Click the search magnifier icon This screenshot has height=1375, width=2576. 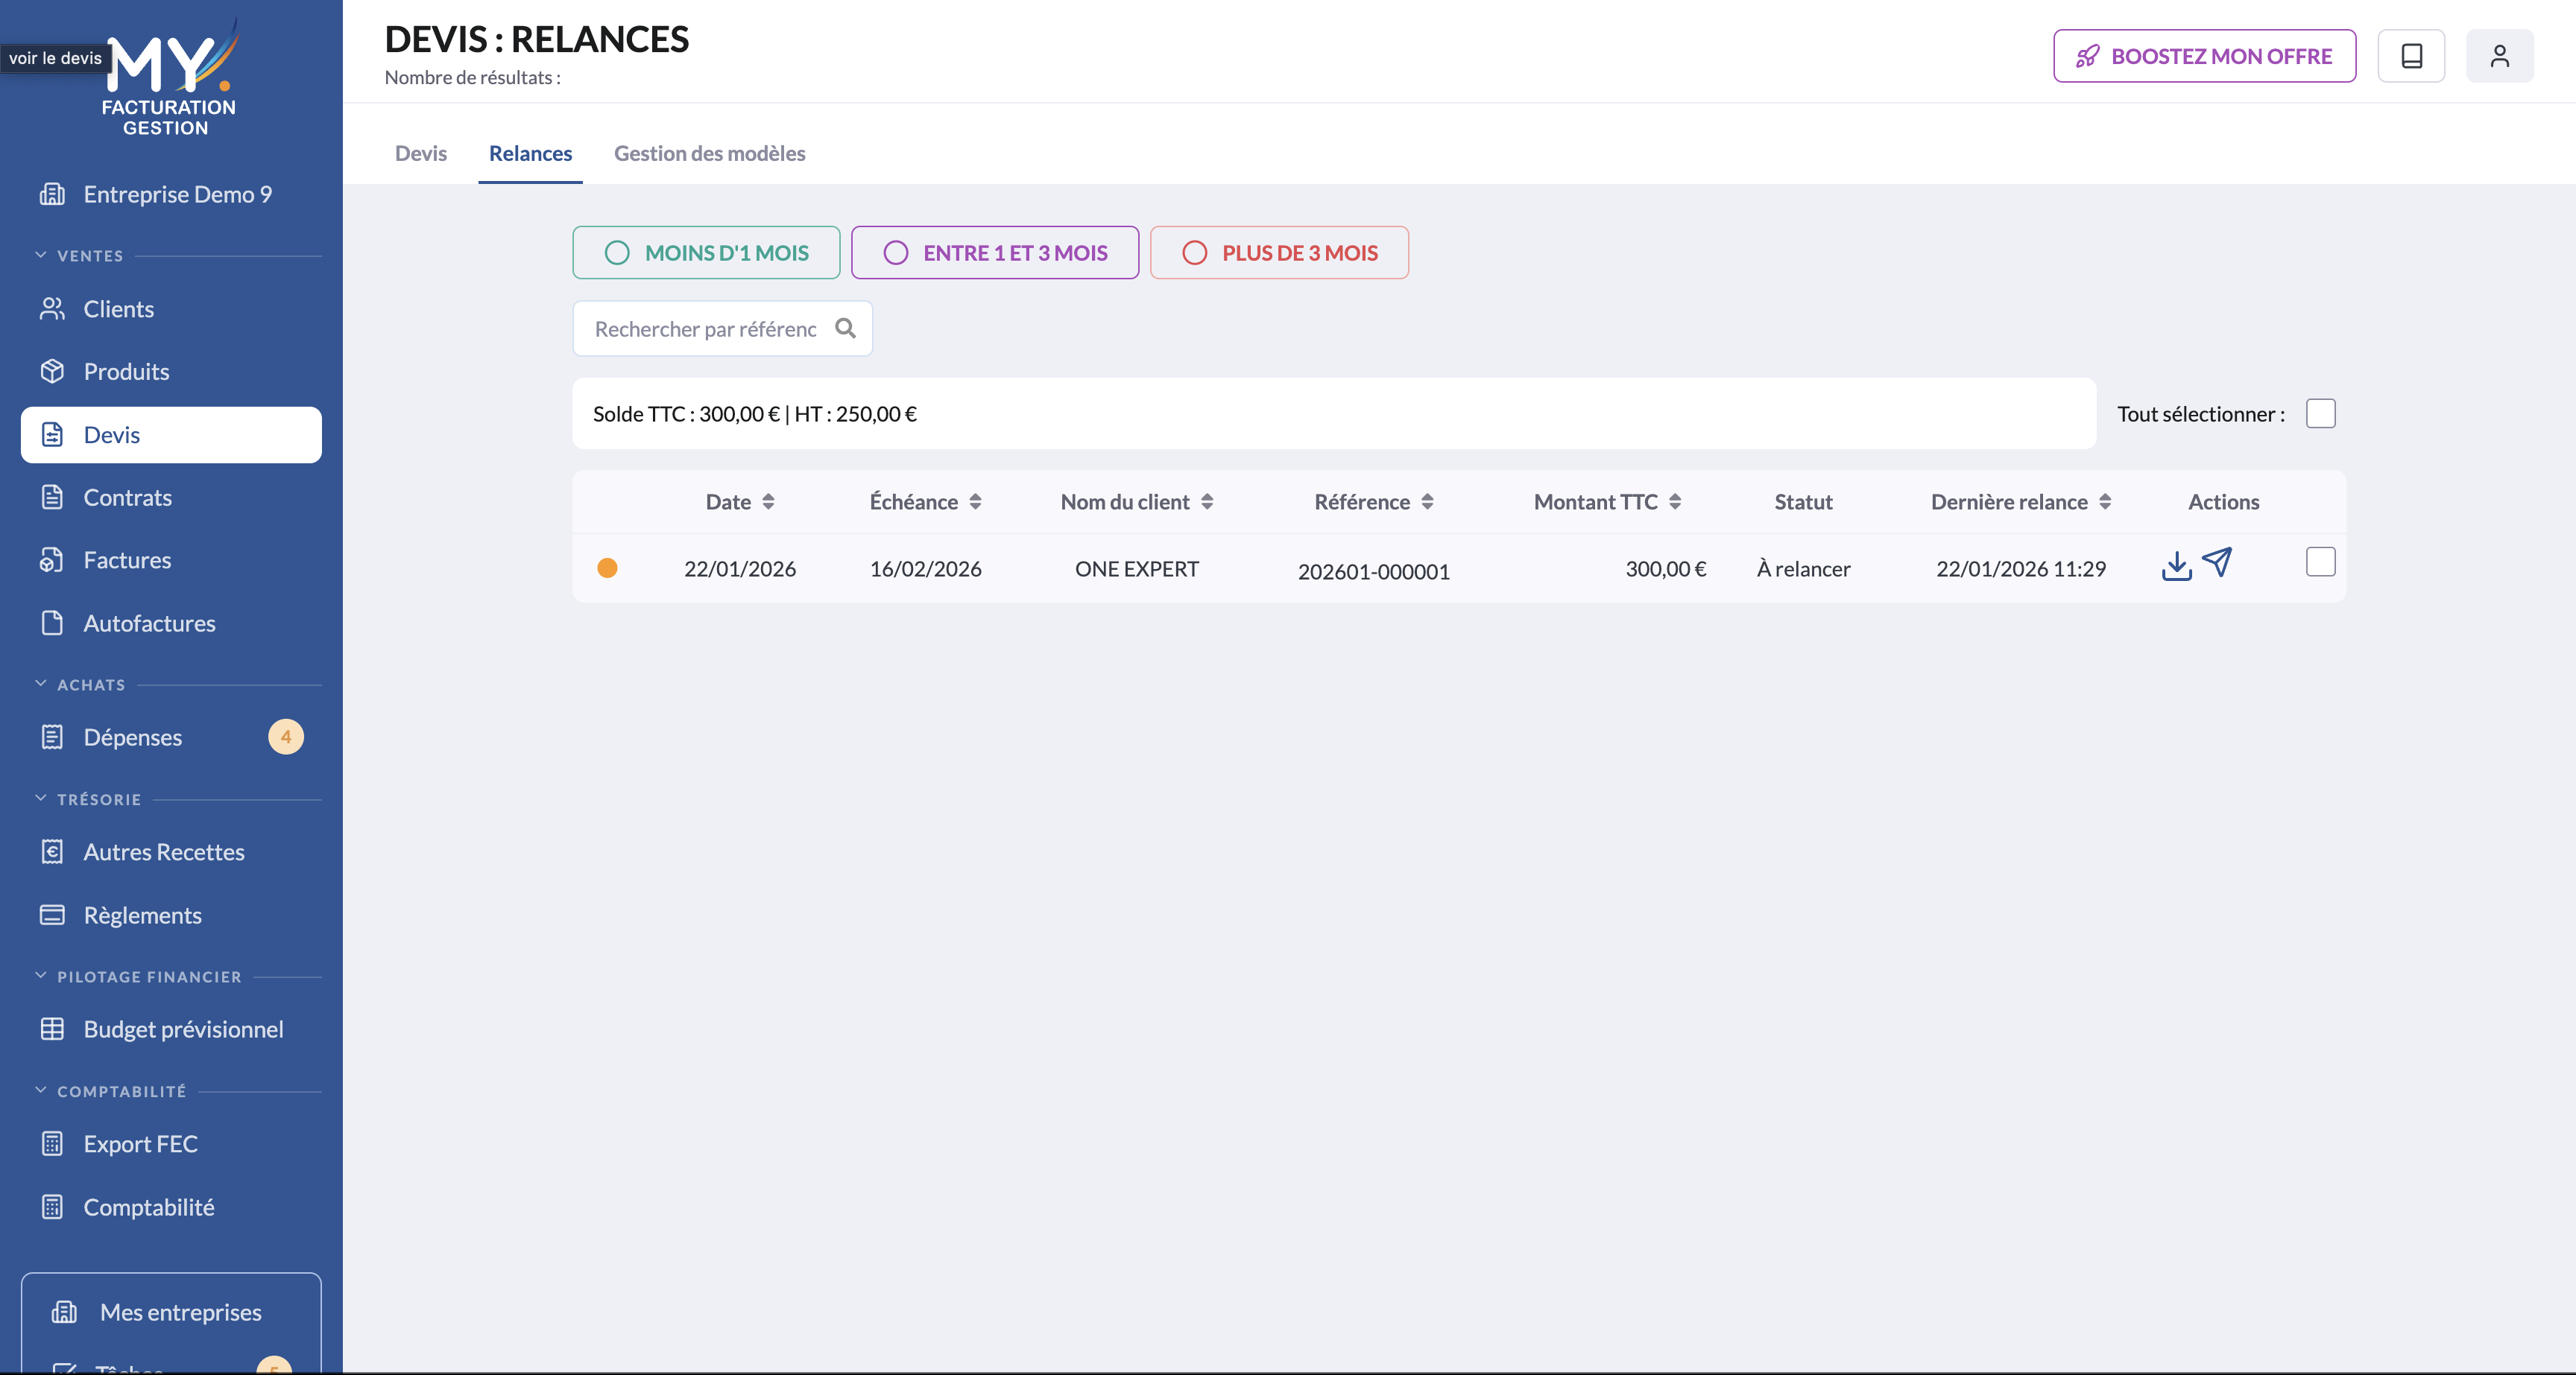[x=845, y=328]
